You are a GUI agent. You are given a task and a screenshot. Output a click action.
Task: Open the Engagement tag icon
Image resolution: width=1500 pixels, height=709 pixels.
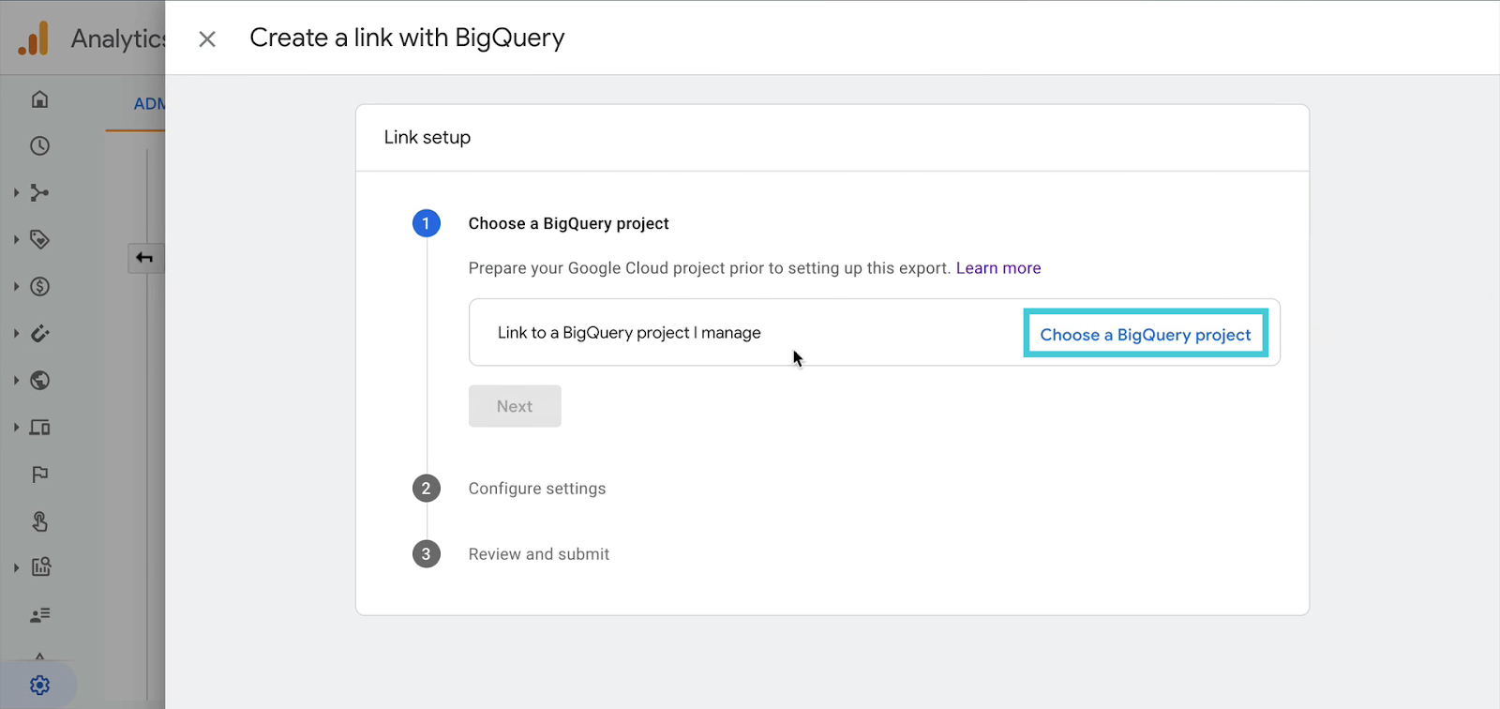39,240
